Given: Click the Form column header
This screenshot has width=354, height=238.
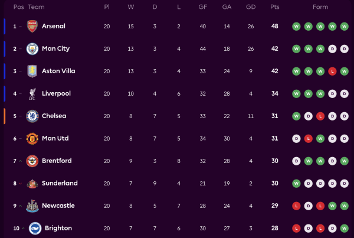Looking at the screenshot, I should [320, 7].
